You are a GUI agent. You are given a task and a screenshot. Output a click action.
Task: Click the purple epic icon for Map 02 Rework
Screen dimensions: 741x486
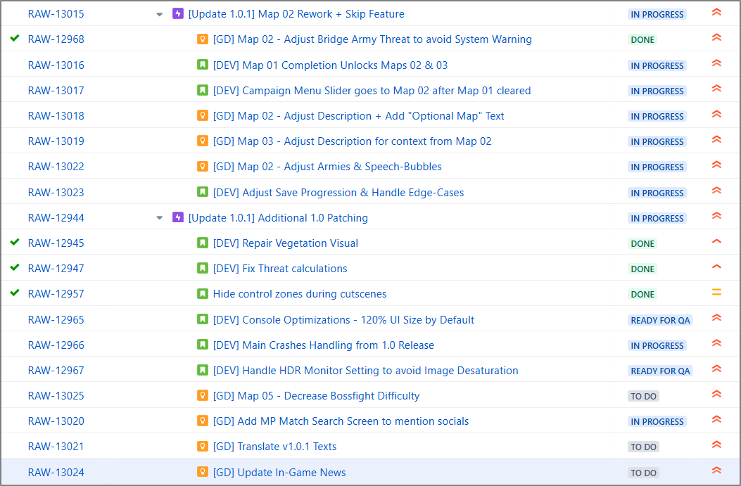[178, 14]
